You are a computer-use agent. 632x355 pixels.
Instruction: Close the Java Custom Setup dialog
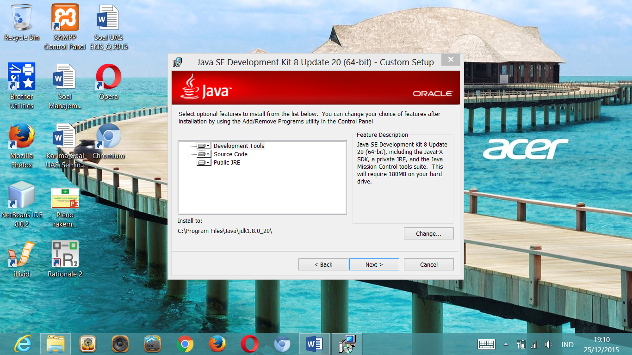pos(451,60)
